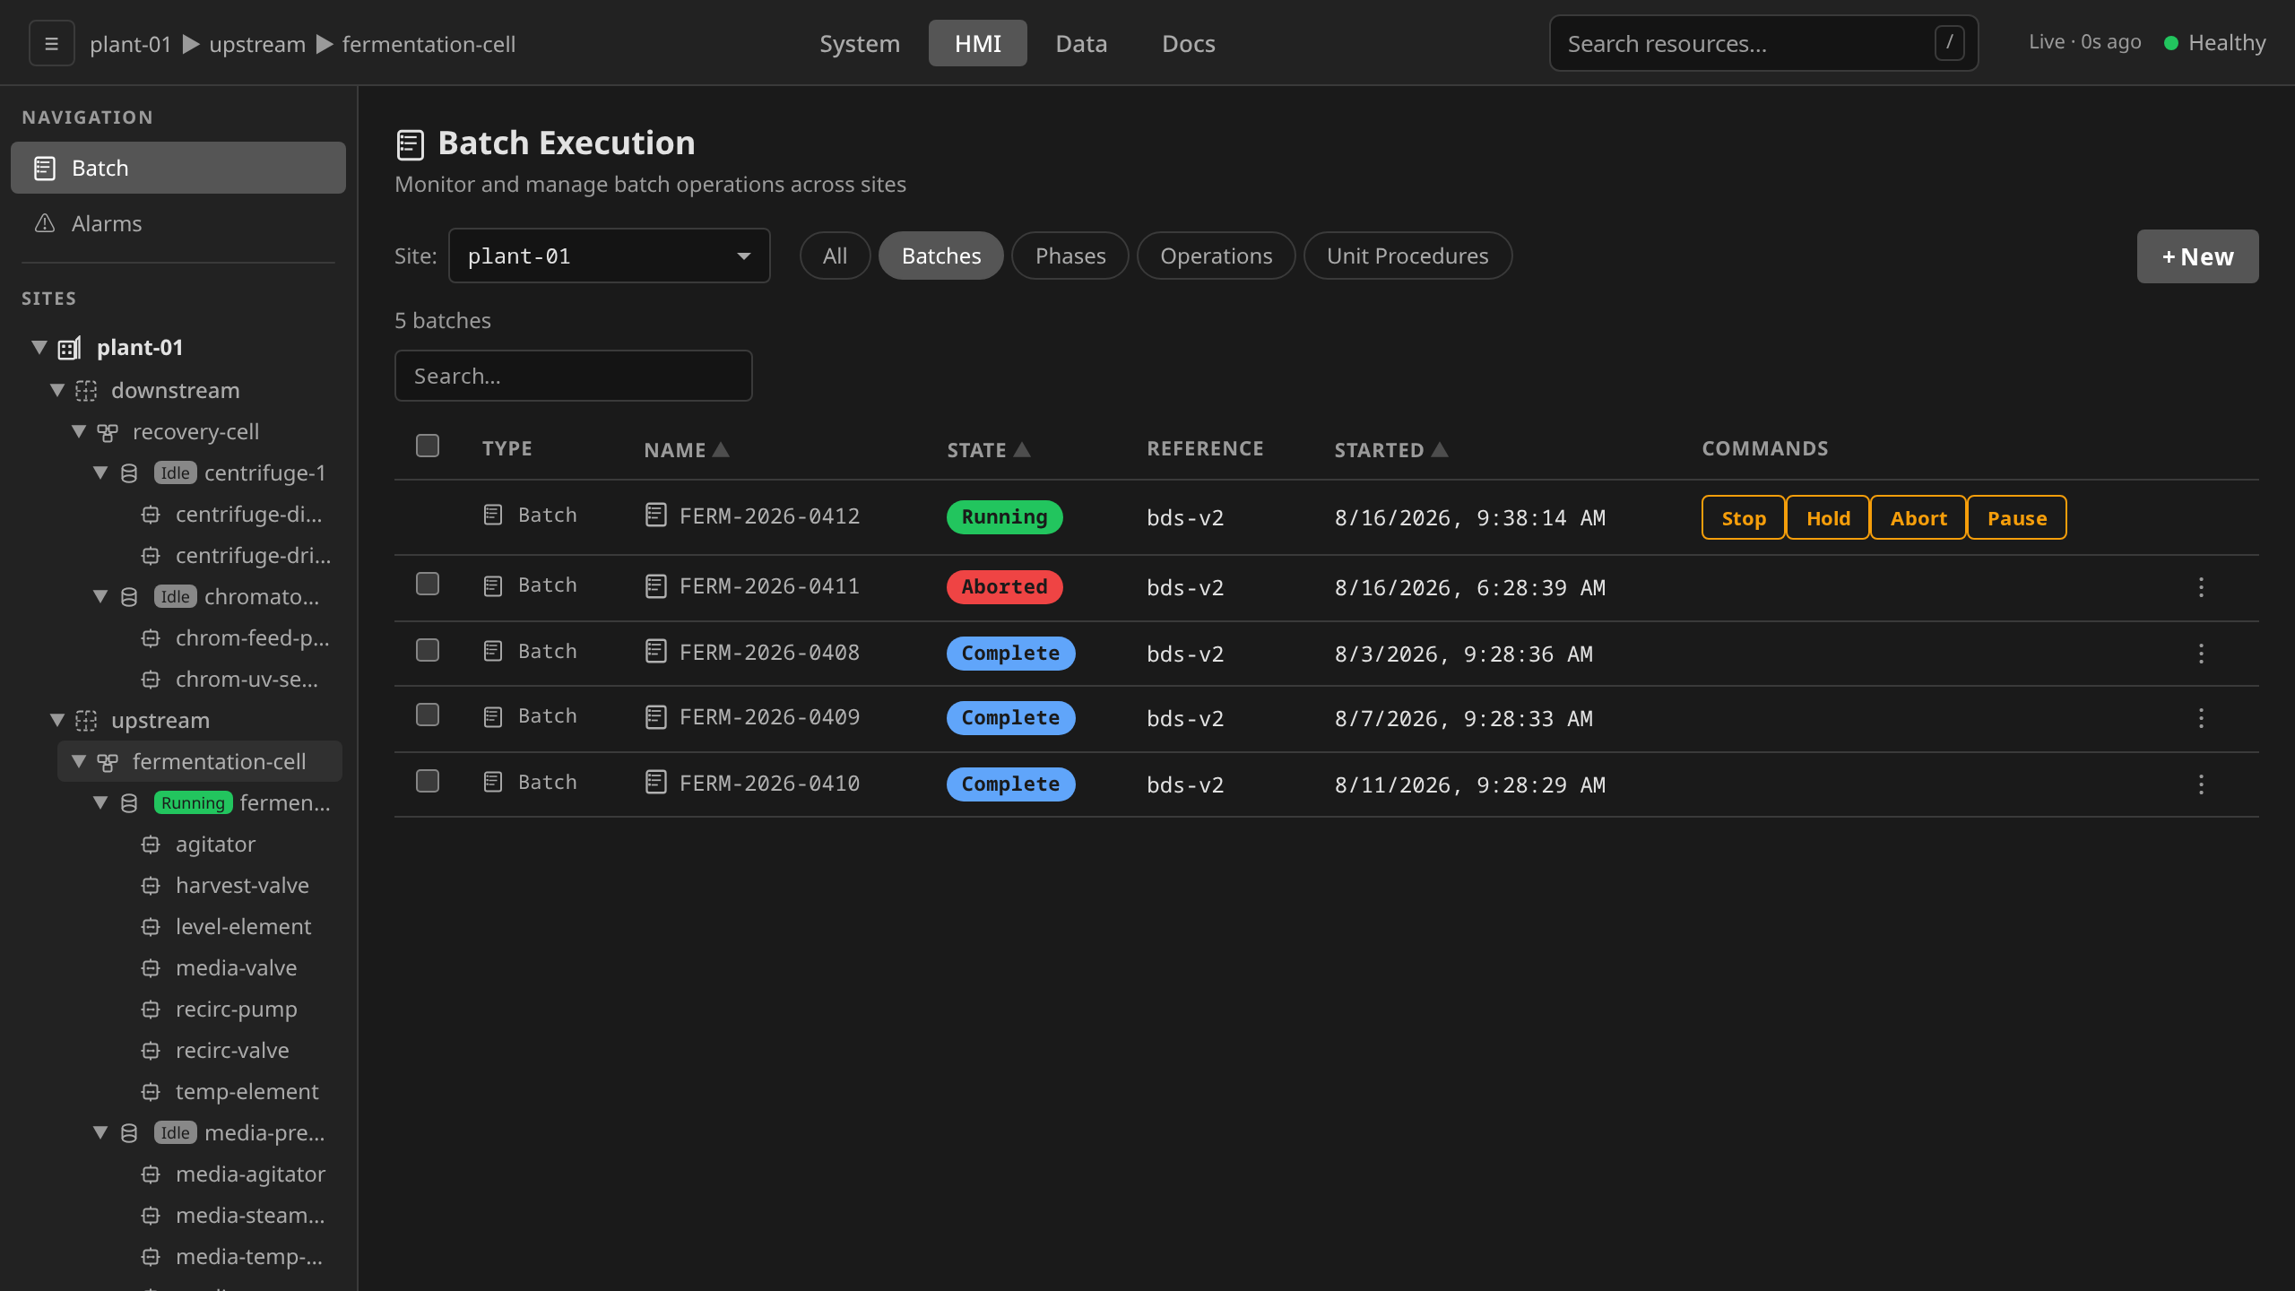Screen dimensions: 2295x1291
Task: Check the box for FERM-2026-0411
Action: click(428, 584)
